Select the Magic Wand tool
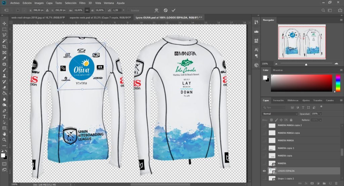 [4, 41]
